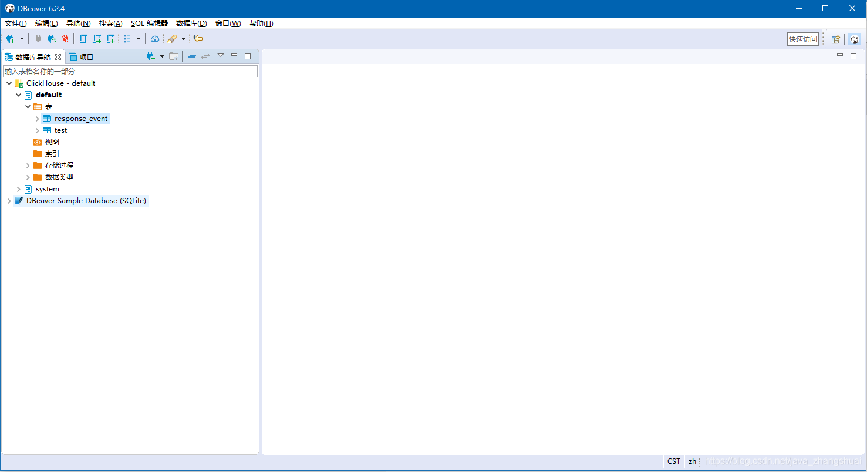Select the system database item
This screenshot has height=472, width=867.
point(48,189)
